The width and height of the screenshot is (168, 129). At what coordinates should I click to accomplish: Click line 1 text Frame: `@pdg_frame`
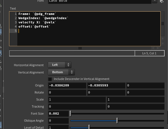click(37, 14)
